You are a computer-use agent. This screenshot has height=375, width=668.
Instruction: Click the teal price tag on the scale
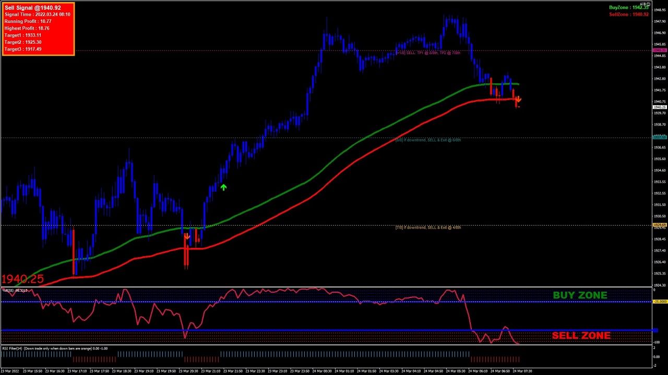click(x=660, y=137)
